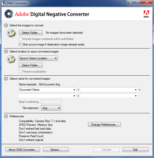The width and height of the screenshot is (154, 158).
Task: Close the DNG Converter window
Action: pyautogui.click(x=147, y=2)
